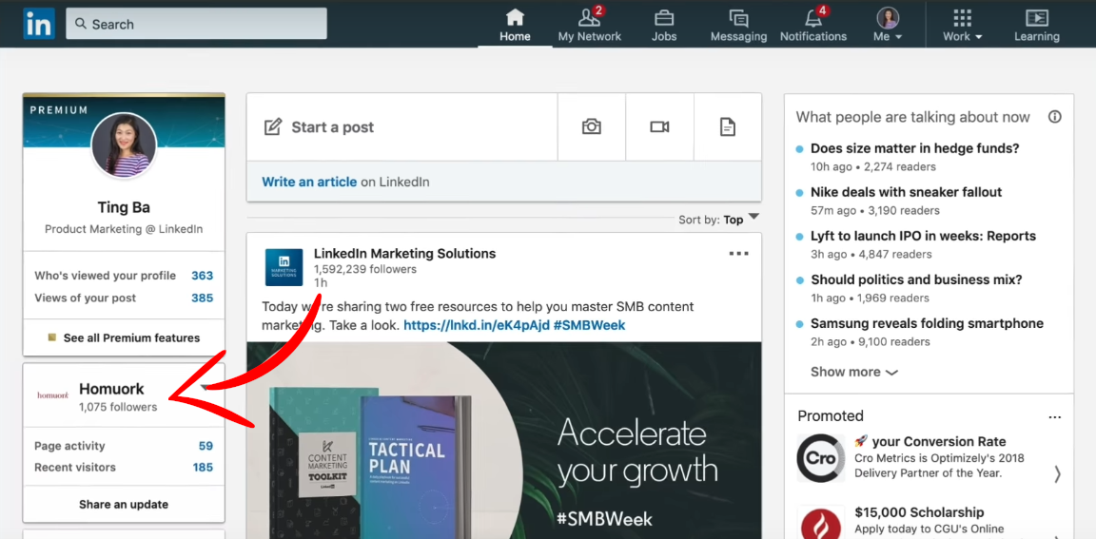This screenshot has width=1096, height=539.
Task: Click the Cro Metrics ad logo
Action: tap(821, 459)
